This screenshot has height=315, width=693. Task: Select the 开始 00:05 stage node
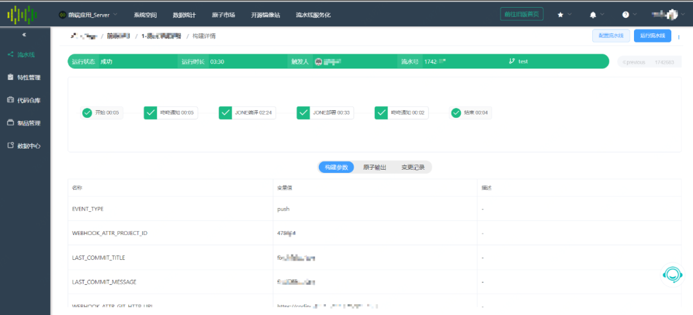coord(101,113)
